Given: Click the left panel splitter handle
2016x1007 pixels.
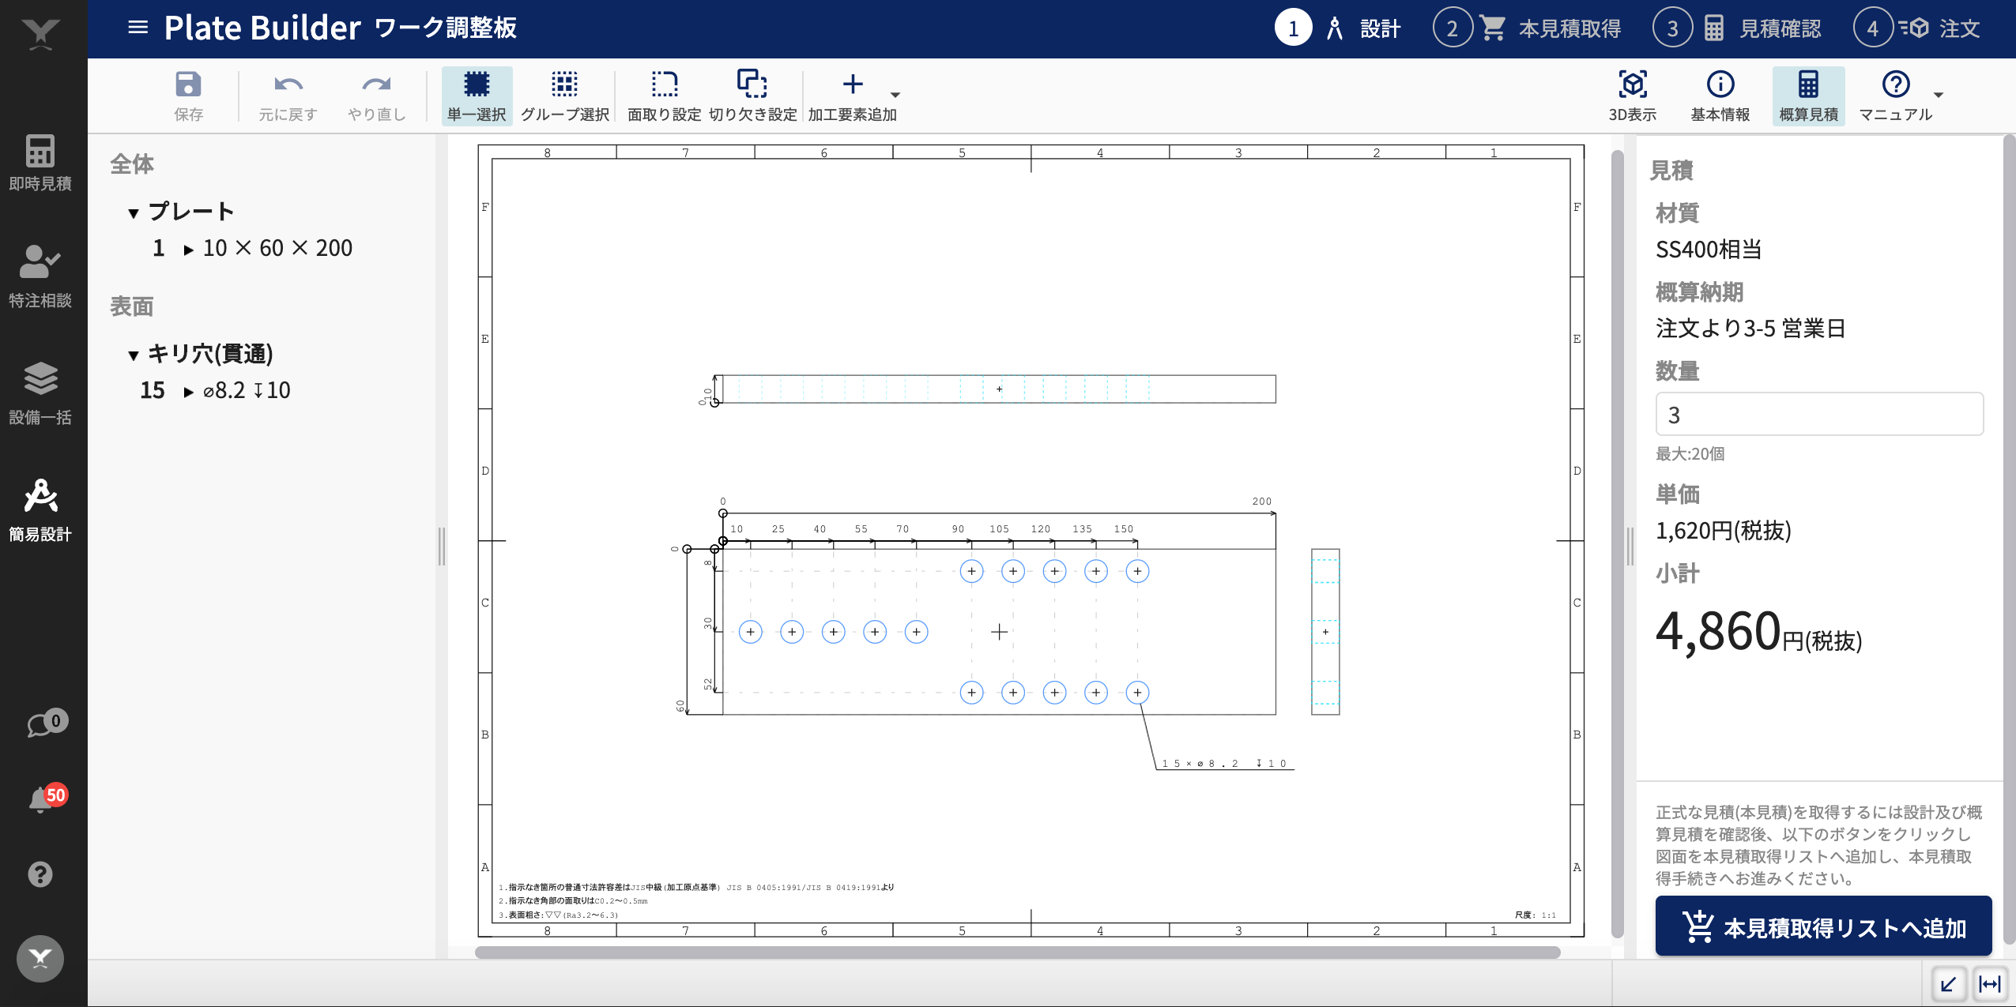Looking at the screenshot, I should tap(442, 547).
